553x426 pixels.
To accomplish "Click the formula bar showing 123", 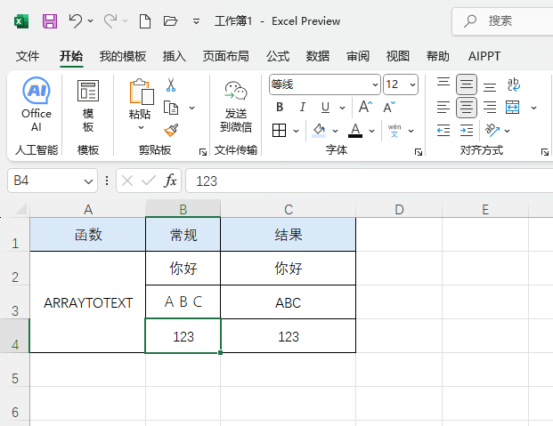I will coord(370,181).
